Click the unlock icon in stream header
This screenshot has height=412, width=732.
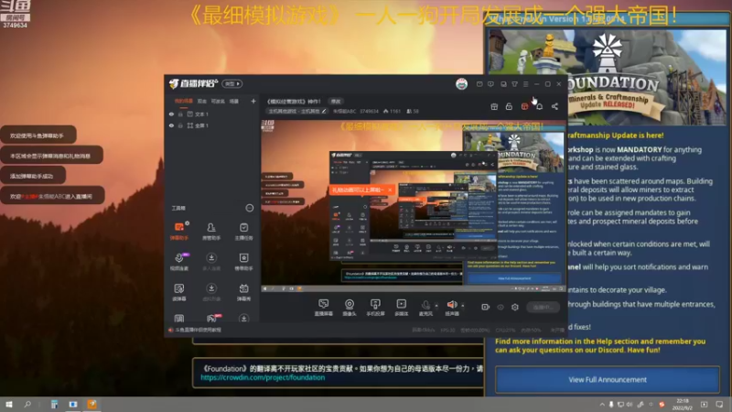pyautogui.click(x=509, y=106)
